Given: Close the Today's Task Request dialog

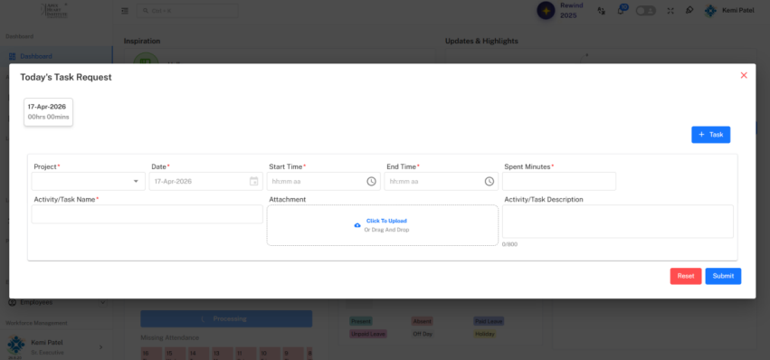Looking at the screenshot, I should coord(744,75).
